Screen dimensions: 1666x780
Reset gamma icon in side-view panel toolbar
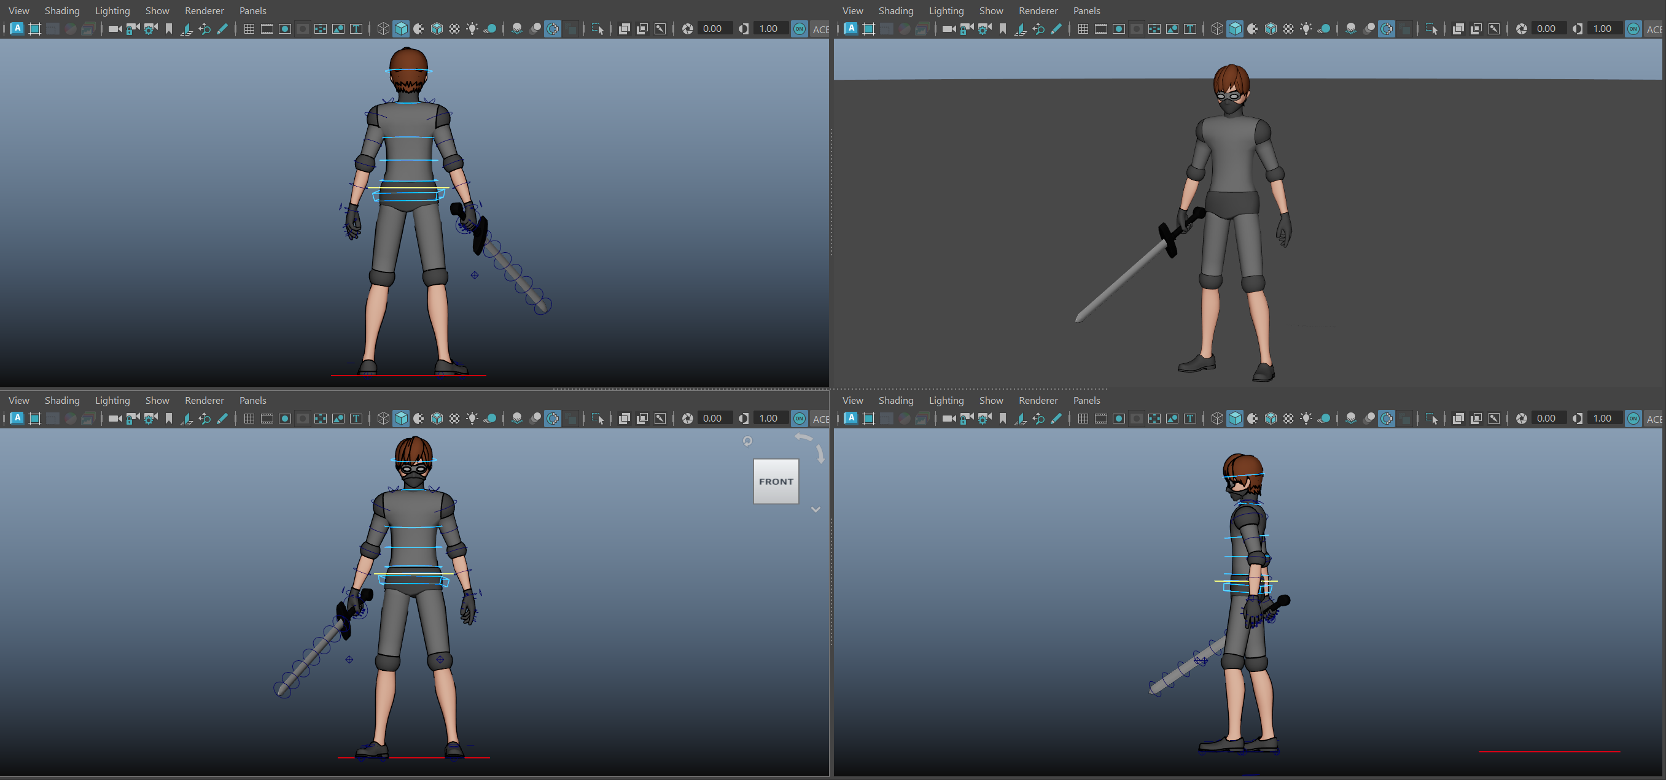pyautogui.click(x=1578, y=419)
